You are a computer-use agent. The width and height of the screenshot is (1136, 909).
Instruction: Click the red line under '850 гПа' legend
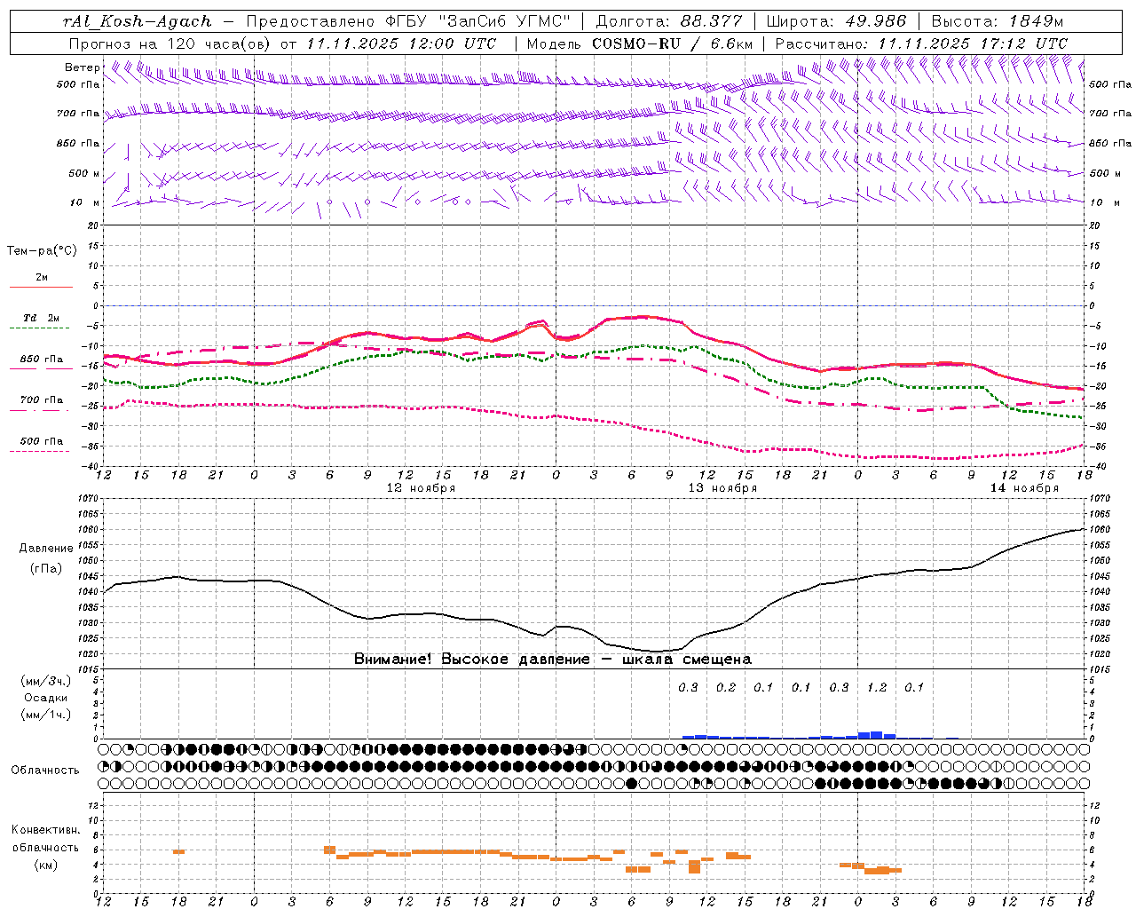41,369
